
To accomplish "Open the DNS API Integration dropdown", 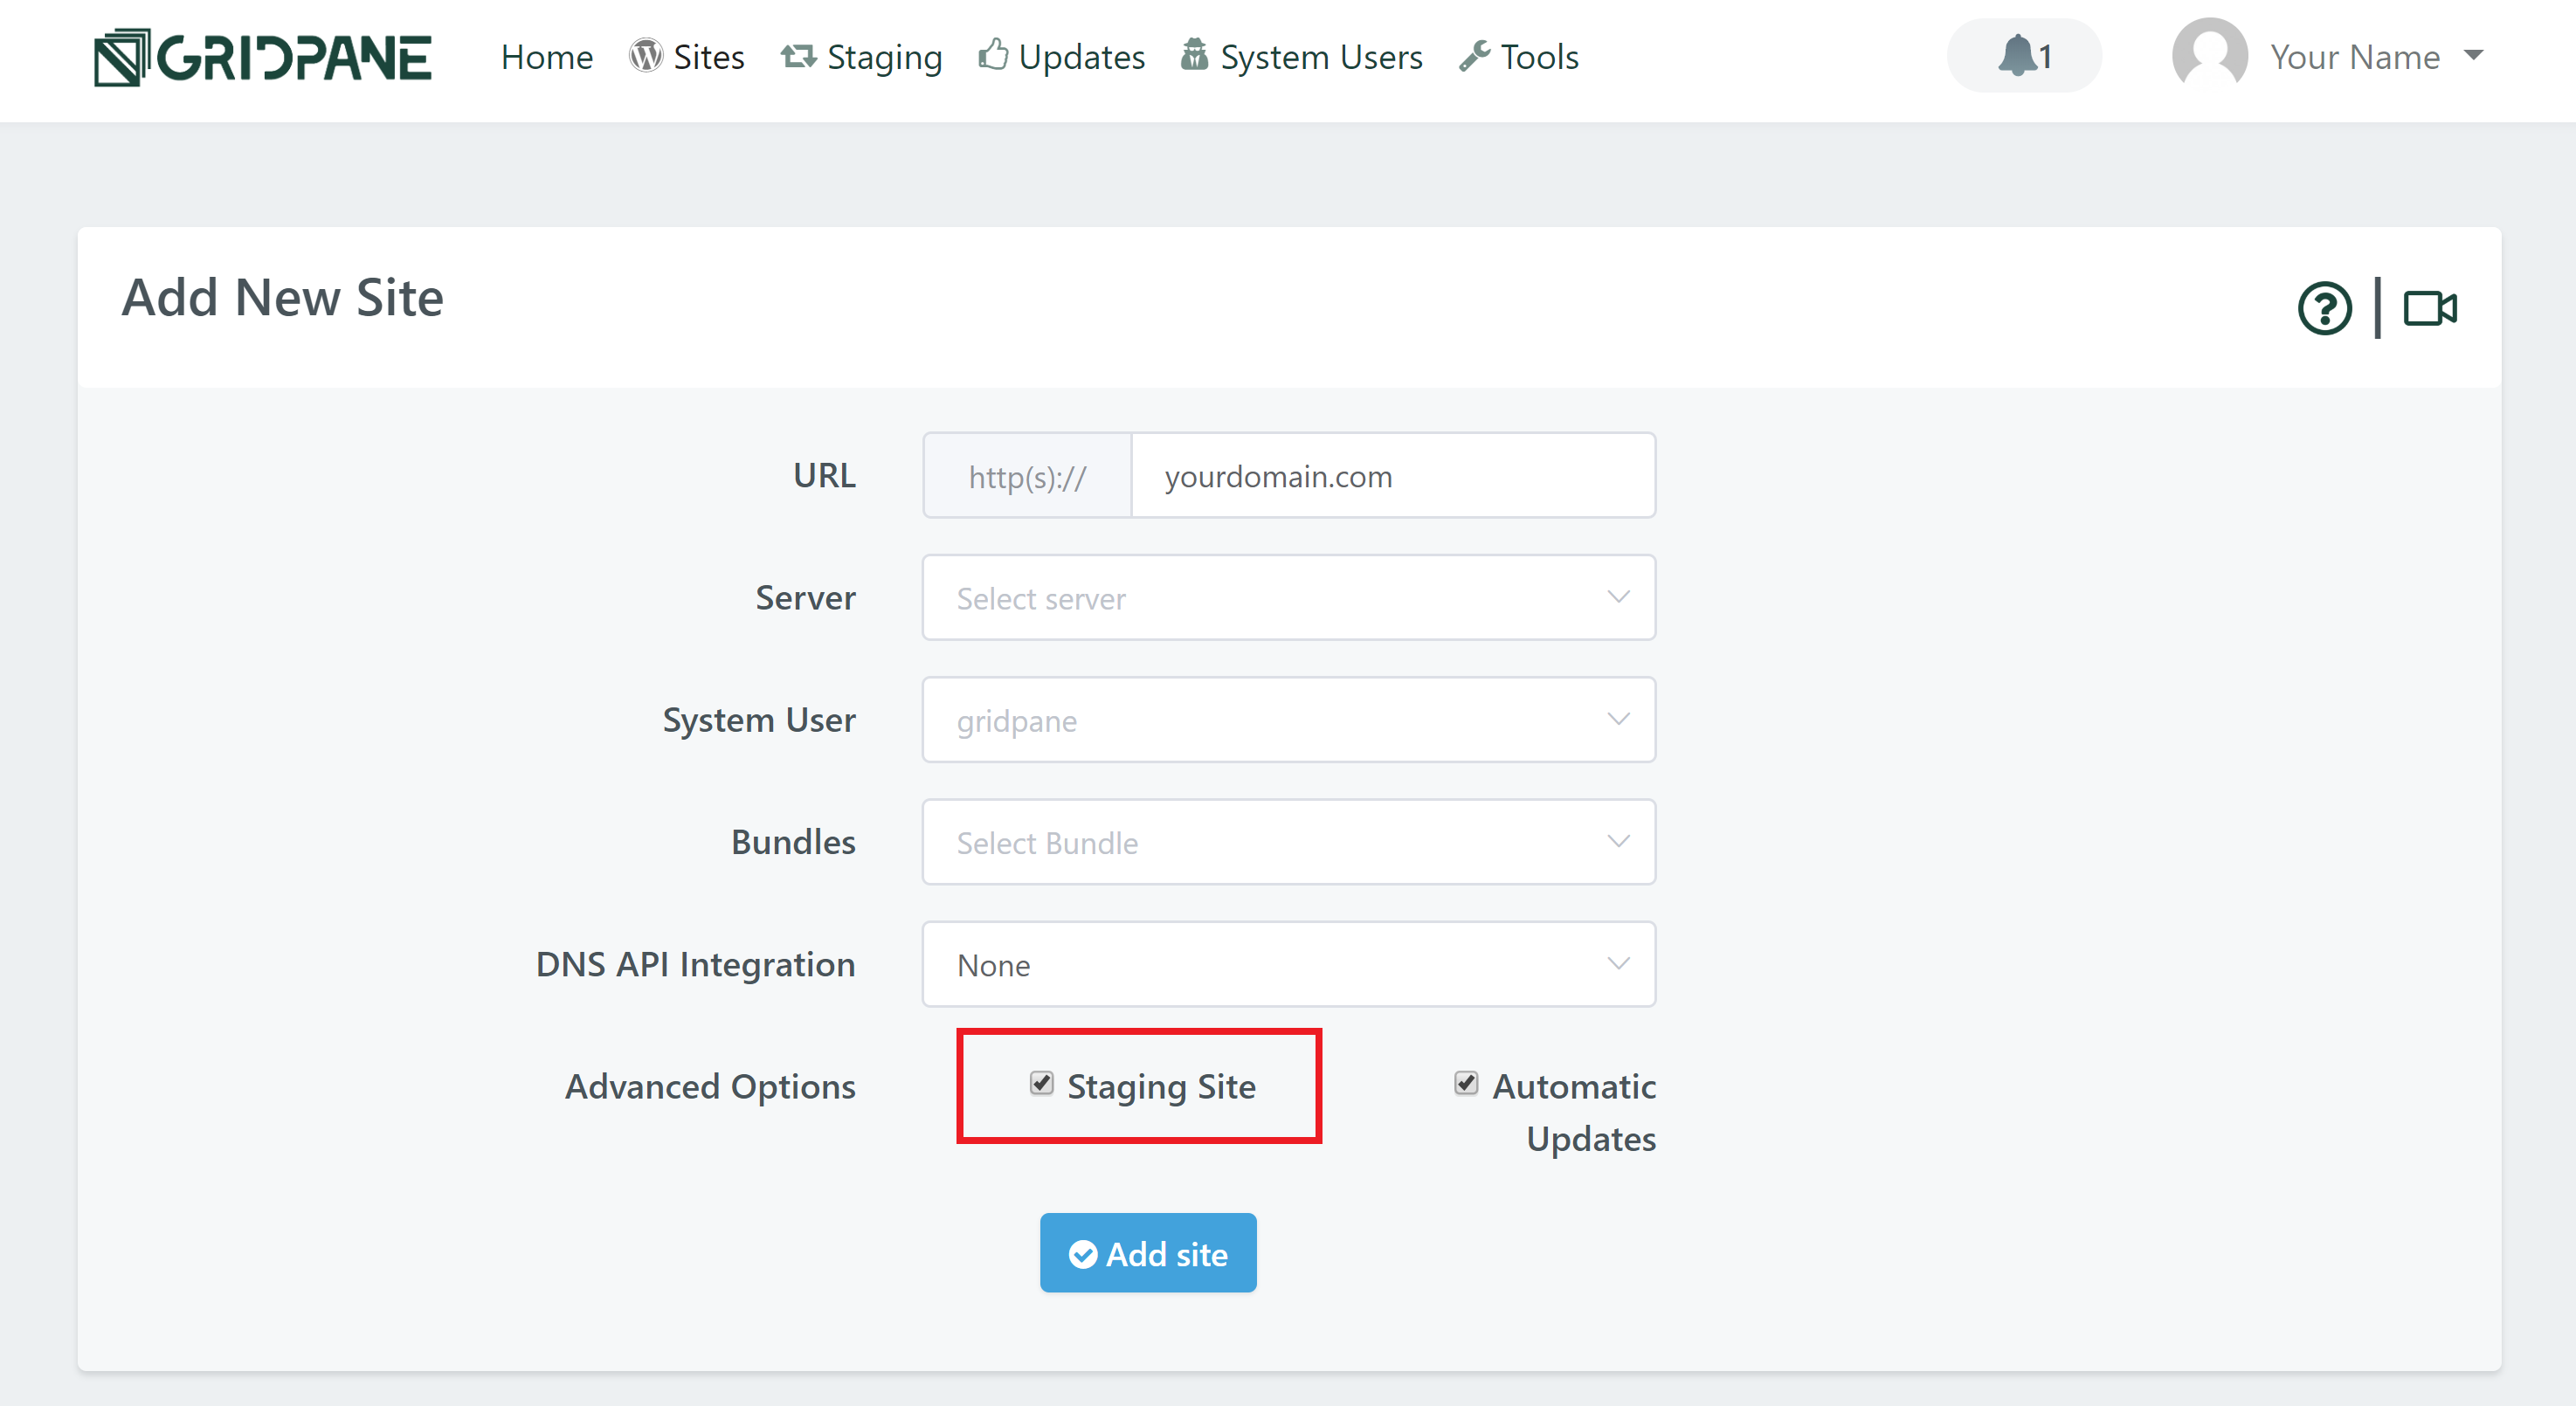I will coord(1289,964).
